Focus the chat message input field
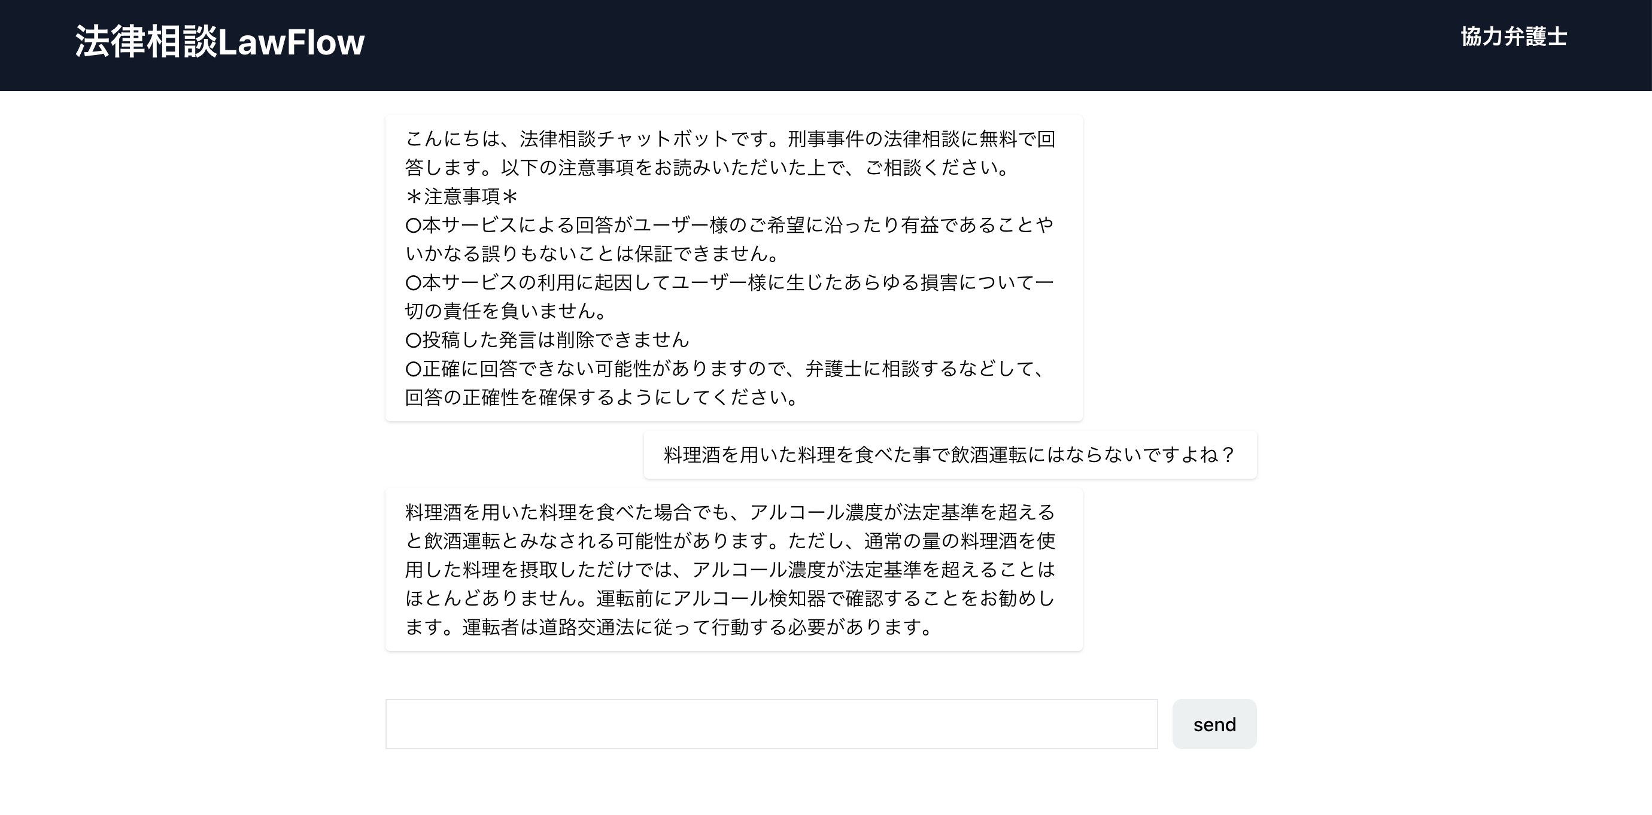Viewport: 1652px width, 815px height. click(771, 724)
